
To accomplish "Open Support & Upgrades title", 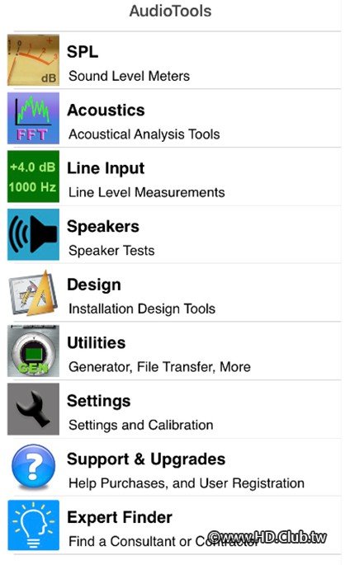I will (x=146, y=459).
